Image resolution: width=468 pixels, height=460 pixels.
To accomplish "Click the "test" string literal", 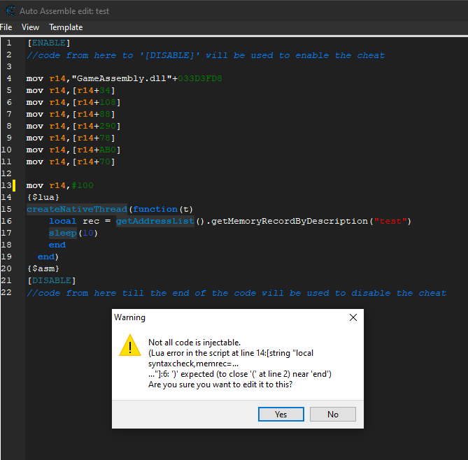I will [390, 221].
